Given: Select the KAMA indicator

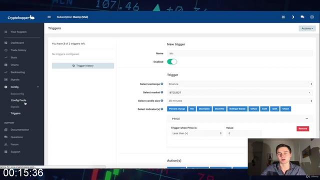Looking at the screenshot, I should click(285, 109).
